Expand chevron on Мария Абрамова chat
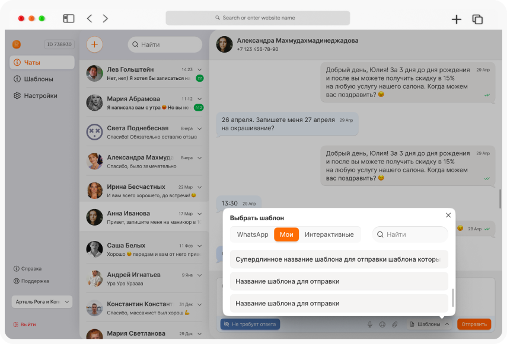The width and height of the screenshot is (507, 344). pyautogui.click(x=199, y=99)
